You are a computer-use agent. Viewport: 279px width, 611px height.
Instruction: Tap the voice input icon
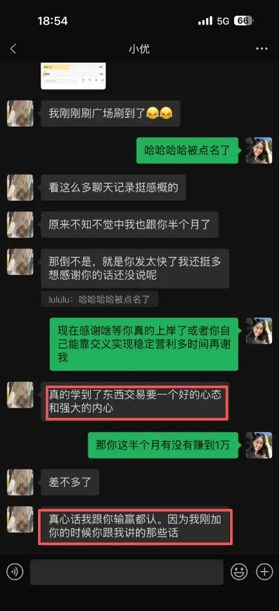pos(15,572)
